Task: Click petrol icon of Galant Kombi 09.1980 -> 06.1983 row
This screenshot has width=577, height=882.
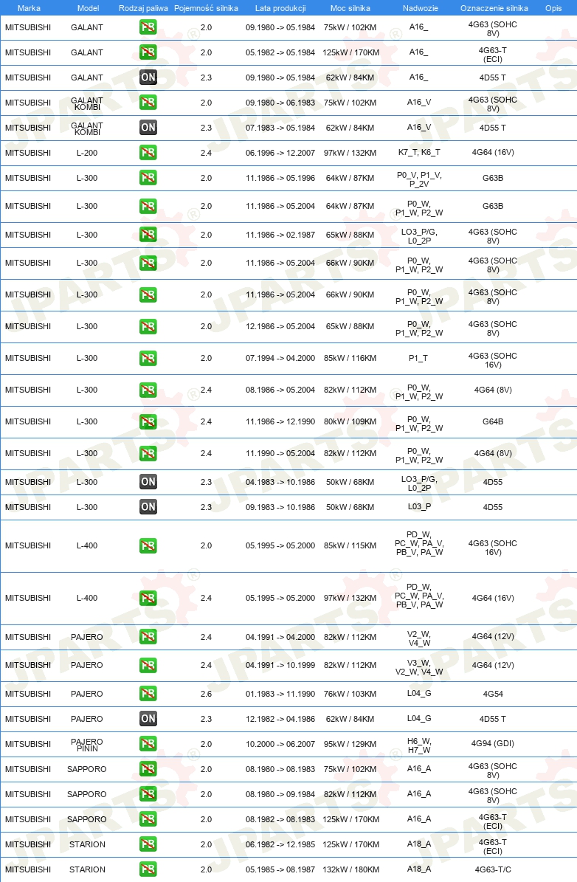Action: pos(148,103)
